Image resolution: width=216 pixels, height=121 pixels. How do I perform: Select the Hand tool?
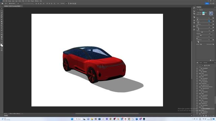(x=2, y=37)
